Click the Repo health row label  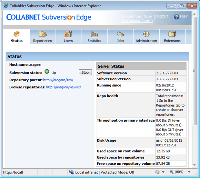107,96
